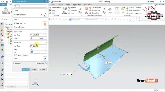Open the Window menu in the title bar
Screen dimensions: 165x92
click(x=56, y=2)
